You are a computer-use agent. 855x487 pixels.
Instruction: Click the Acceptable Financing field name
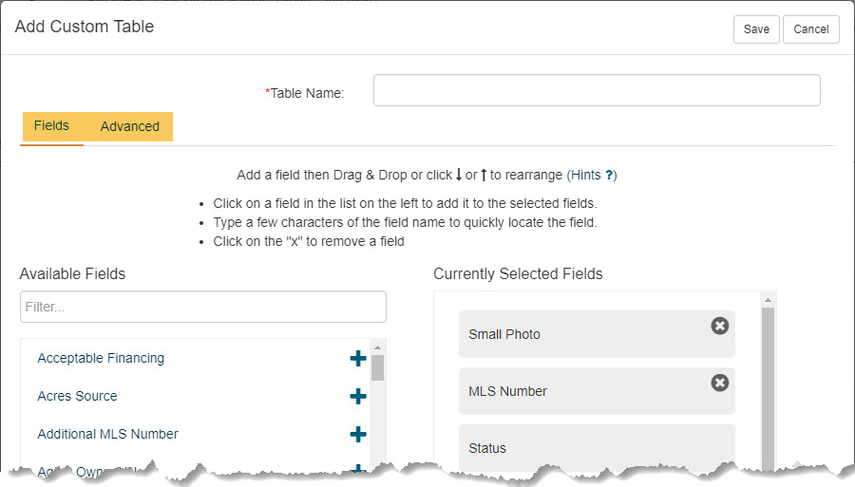(x=101, y=358)
